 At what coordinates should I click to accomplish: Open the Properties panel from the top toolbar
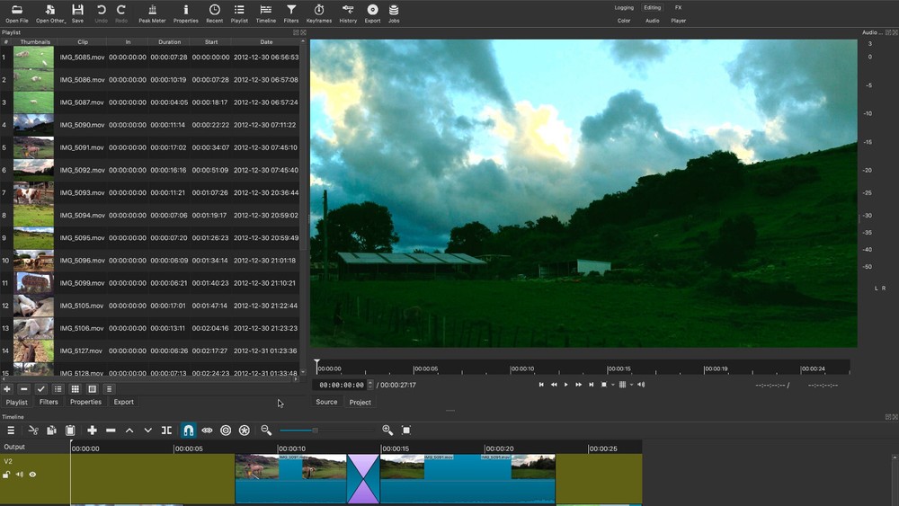point(186,13)
